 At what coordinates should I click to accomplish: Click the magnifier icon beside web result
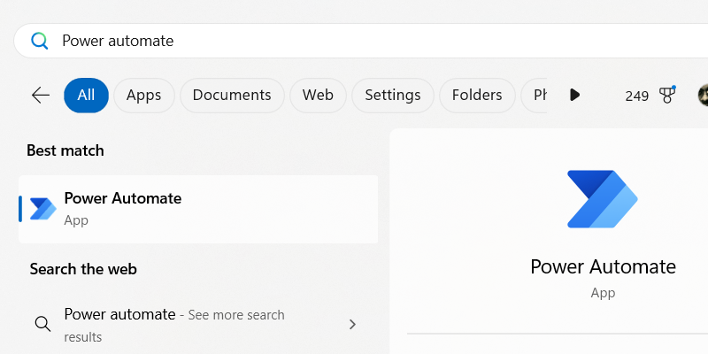[42, 324]
